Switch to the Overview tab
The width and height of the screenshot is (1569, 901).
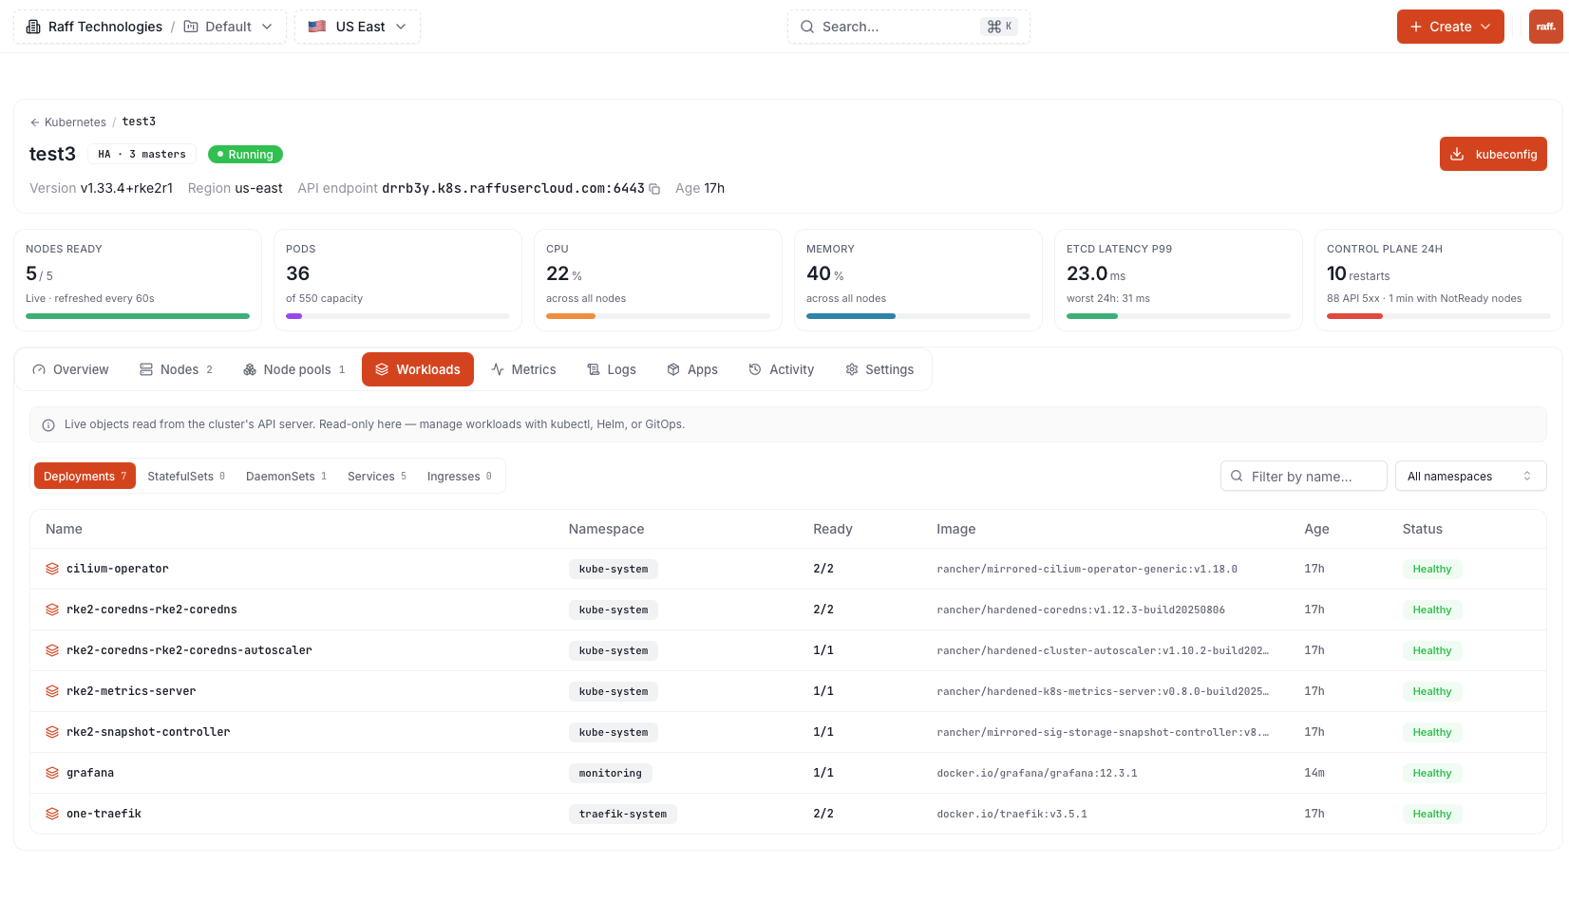click(x=70, y=369)
